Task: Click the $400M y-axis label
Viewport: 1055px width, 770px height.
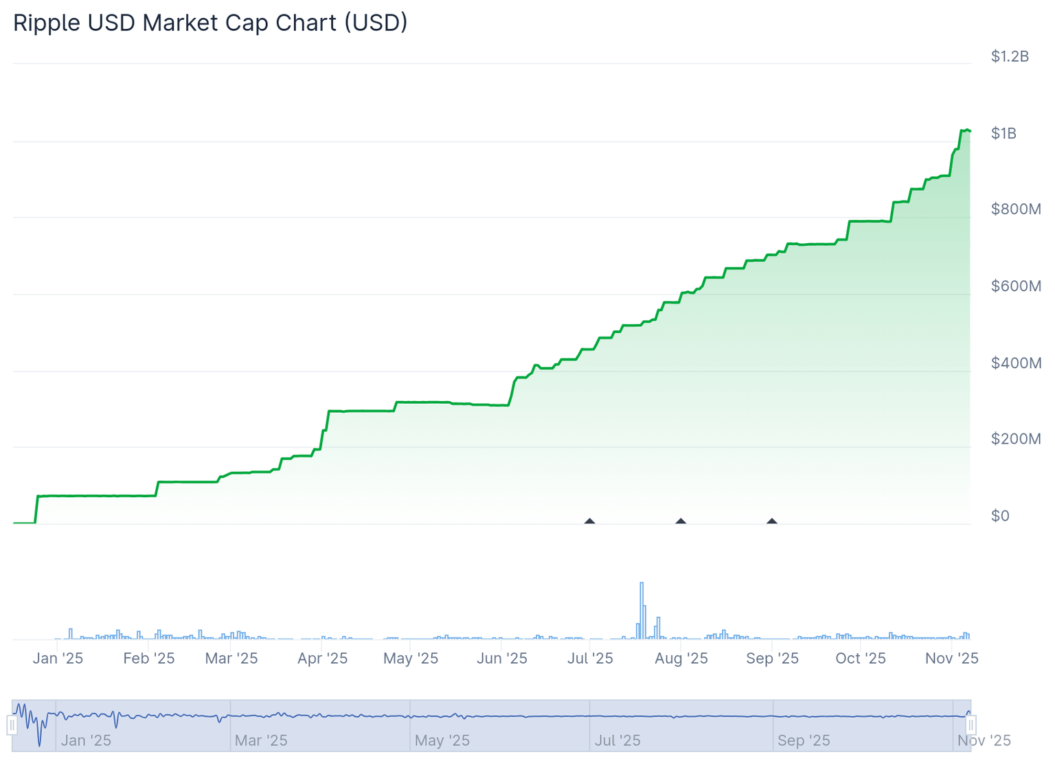Action: click(1016, 363)
